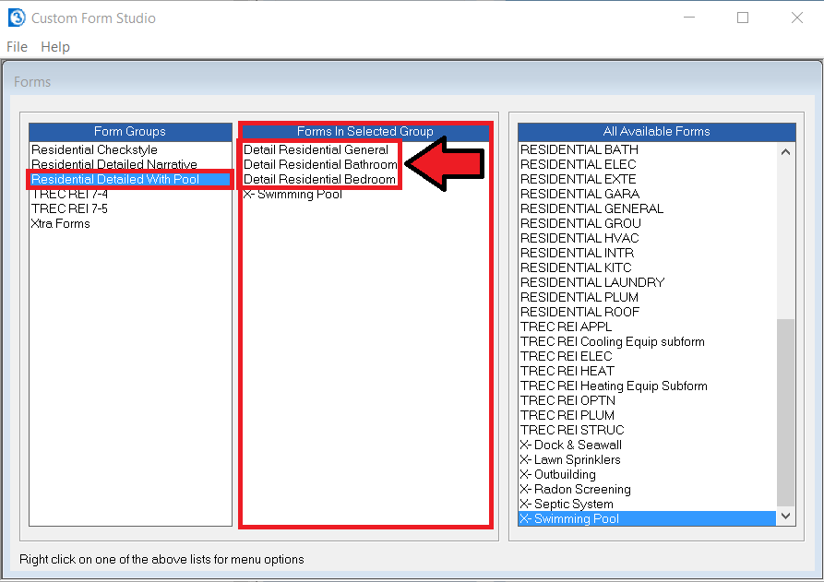Select Residential Detailed Narrative group
824x582 pixels.
tap(130, 164)
